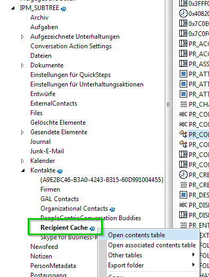Select Conversation Action Settings folder

71,46
